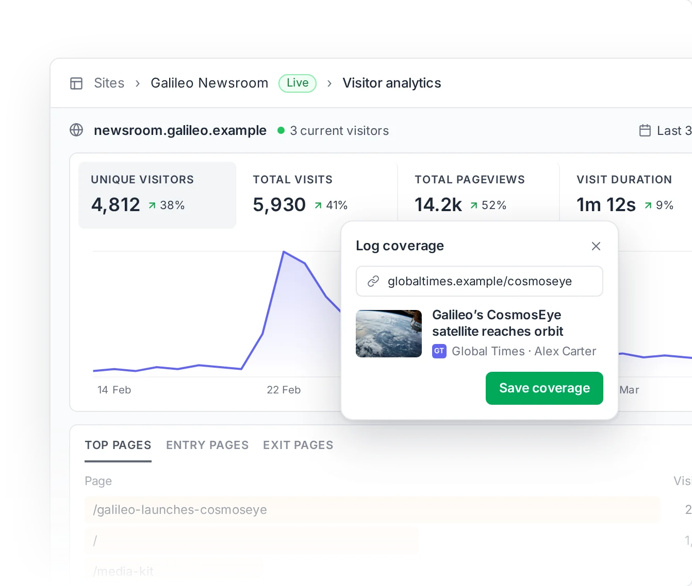Click the Log coverage dialog title

pos(400,246)
